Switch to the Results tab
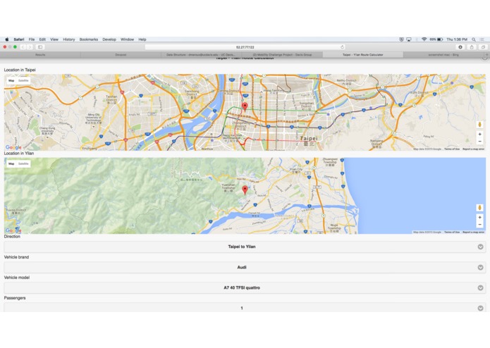This screenshot has width=490, height=348. (x=40, y=55)
